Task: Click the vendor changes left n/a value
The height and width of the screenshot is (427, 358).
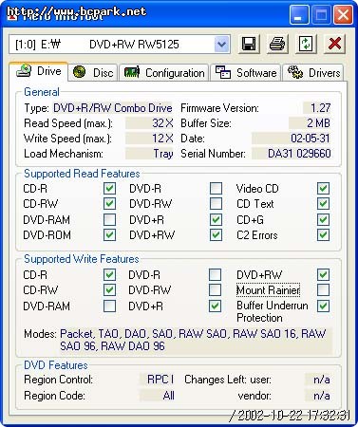Action: (318, 396)
